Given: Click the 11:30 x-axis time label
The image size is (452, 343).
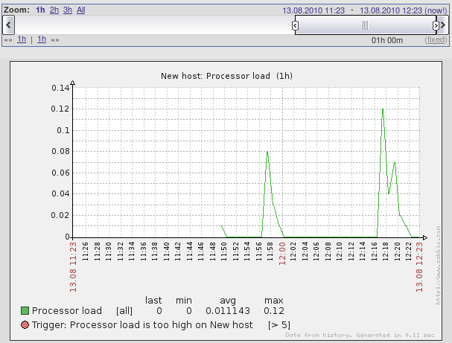Looking at the screenshot, I should click(109, 251).
